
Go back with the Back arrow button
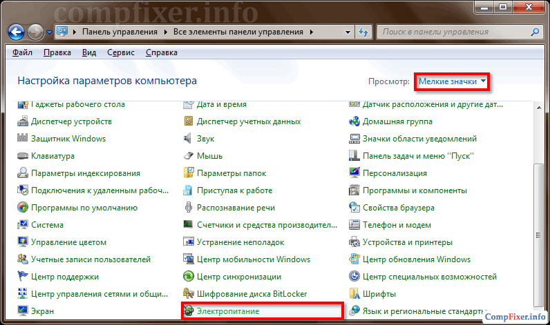point(16,32)
